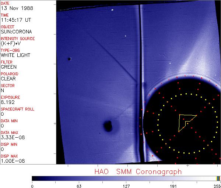Click the 255 color bar tick label
The image size is (221, 188).
[x=217, y=186]
